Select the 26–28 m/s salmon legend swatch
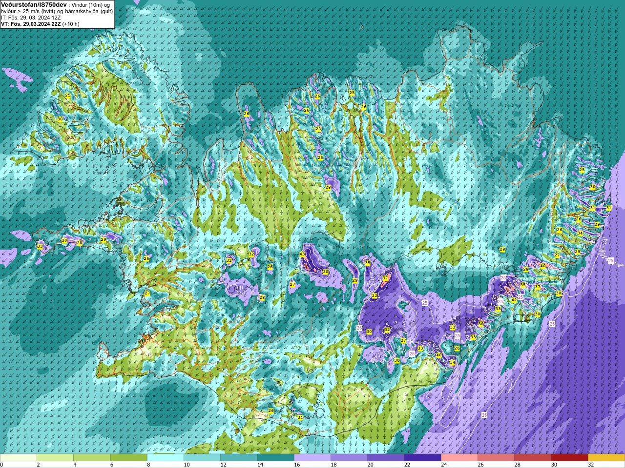The height and width of the screenshot is (468, 625). (496, 458)
